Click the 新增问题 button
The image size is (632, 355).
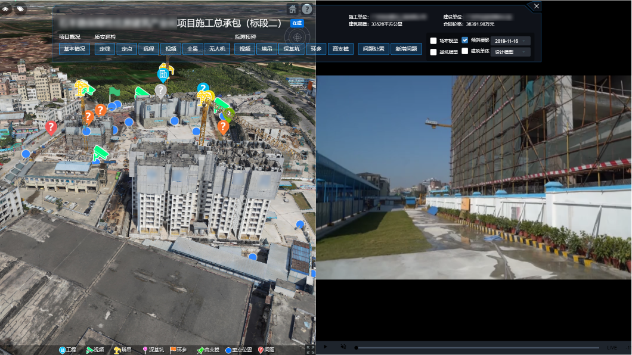[x=406, y=49]
